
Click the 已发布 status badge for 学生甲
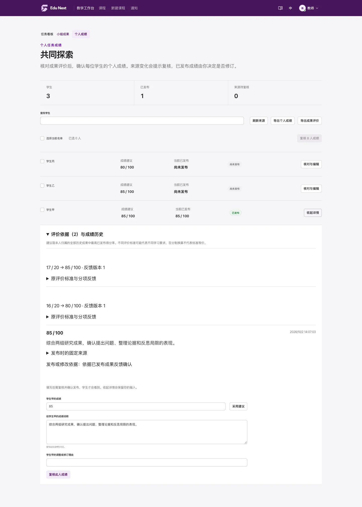click(236, 213)
